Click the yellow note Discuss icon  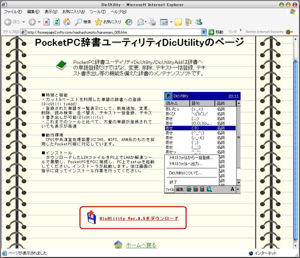coord(178,22)
